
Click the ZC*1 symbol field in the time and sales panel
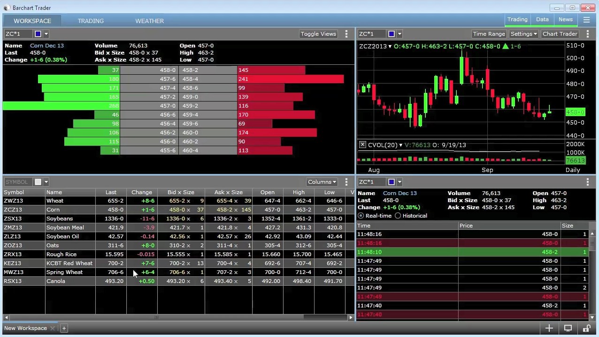(x=372, y=182)
